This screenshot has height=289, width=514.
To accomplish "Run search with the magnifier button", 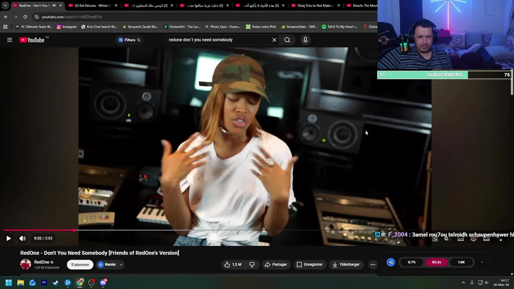I will [287, 40].
